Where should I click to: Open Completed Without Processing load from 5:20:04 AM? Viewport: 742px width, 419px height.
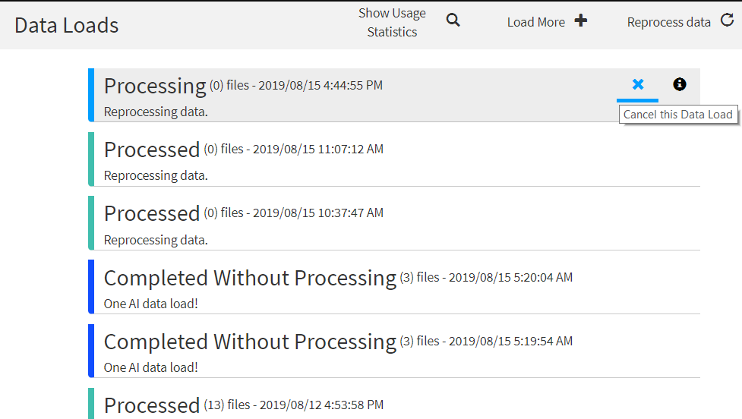coord(250,278)
